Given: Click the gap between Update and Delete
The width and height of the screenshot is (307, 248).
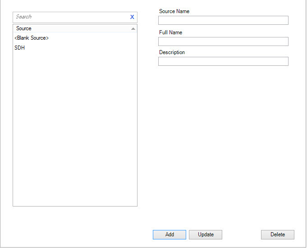Looking at the screenshot, I should click(241, 234).
